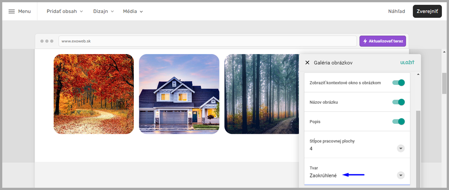The image size is (449, 190).
Task: Expand the Pridať obsah menu
Action: [x=65, y=11]
